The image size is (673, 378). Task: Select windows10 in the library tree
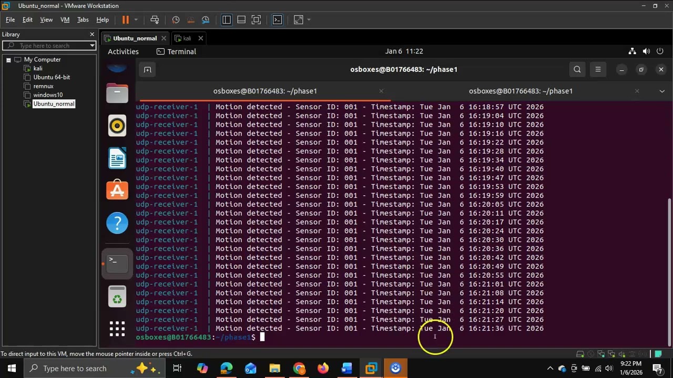(x=48, y=95)
